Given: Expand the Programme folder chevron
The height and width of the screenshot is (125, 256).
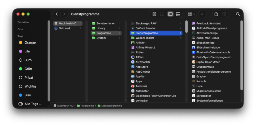Looking at the screenshot, I should [x=120, y=33].
